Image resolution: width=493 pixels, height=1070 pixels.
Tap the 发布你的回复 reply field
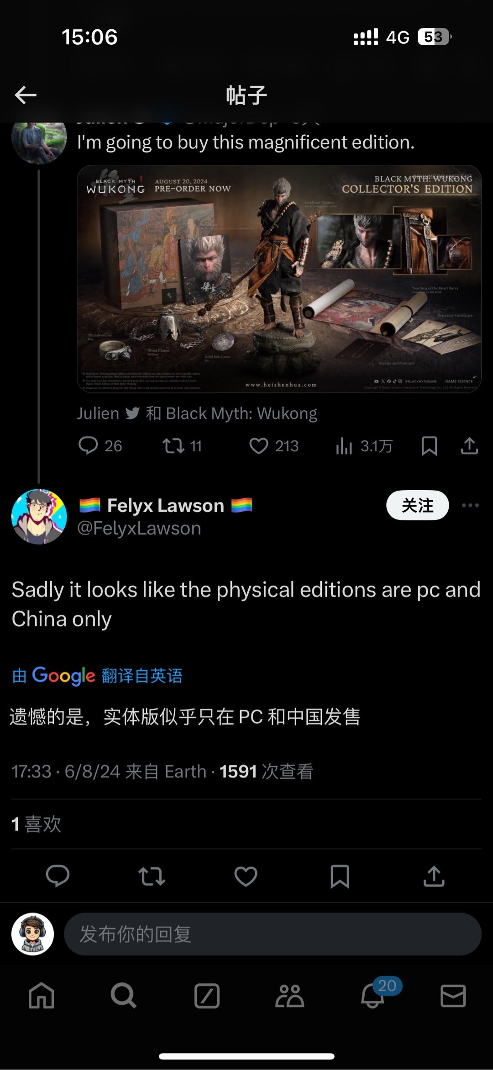[x=273, y=934]
